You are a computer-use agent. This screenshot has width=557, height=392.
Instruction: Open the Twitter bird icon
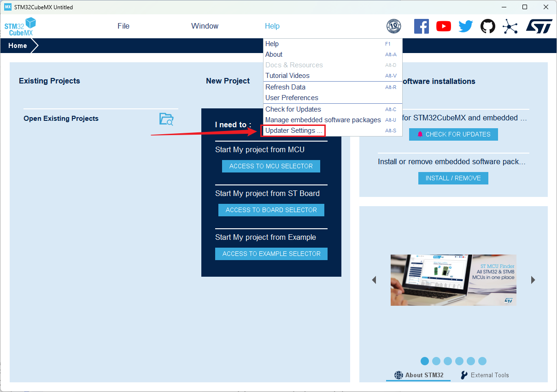coord(465,26)
